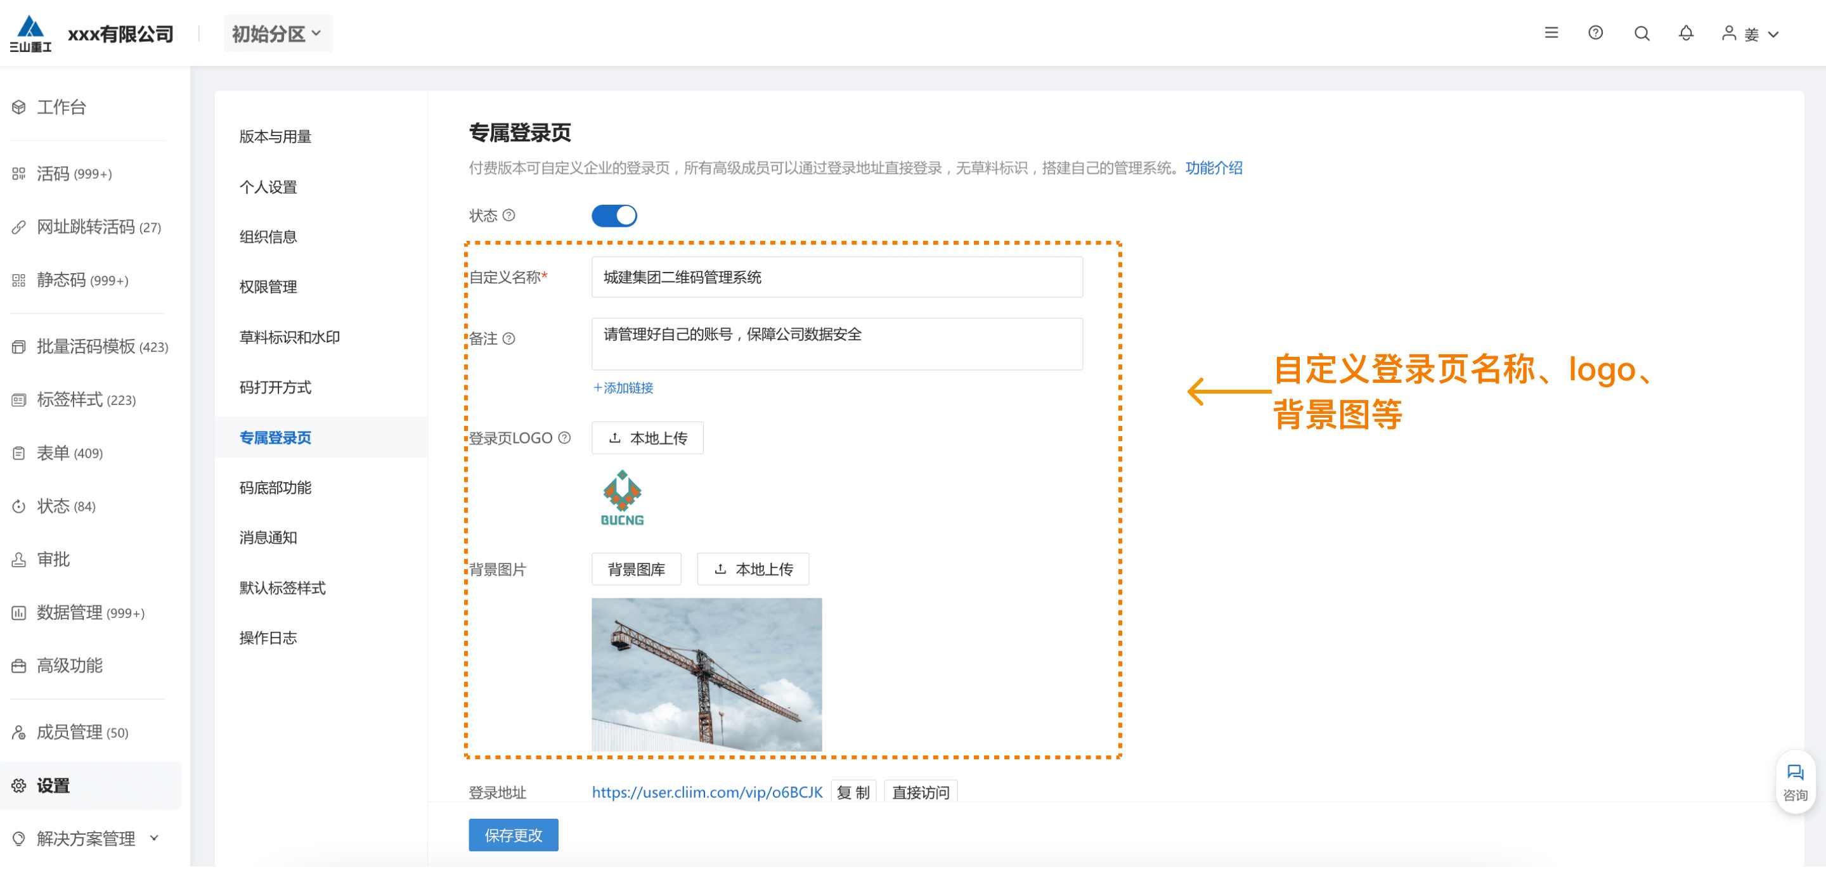The width and height of the screenshot is (1826, 874).
Task: Click the 活码 QR icon in sidebar
Action: 19,174
